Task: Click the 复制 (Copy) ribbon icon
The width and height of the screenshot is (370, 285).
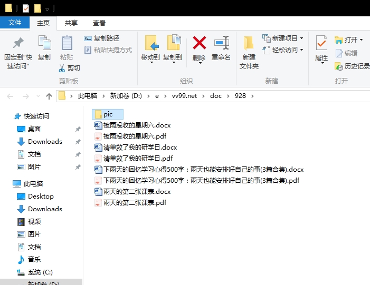Action: 44,43
